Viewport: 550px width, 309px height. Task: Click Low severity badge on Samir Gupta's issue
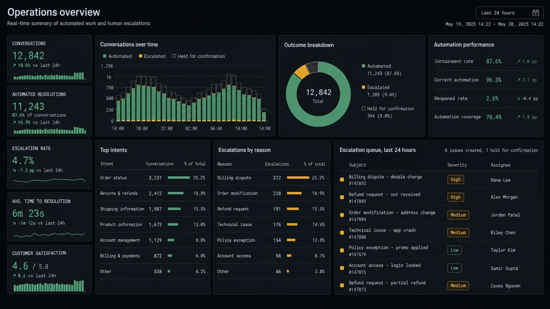click(x=455, y=268)
